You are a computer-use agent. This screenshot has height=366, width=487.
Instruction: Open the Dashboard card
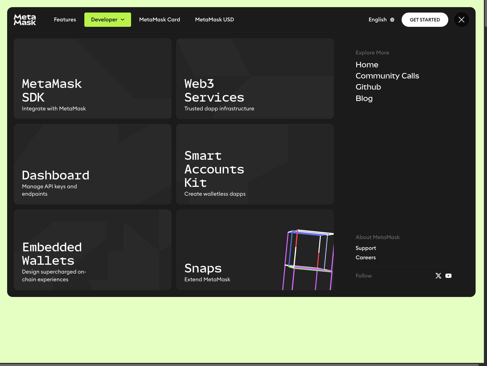click(93, 164)
